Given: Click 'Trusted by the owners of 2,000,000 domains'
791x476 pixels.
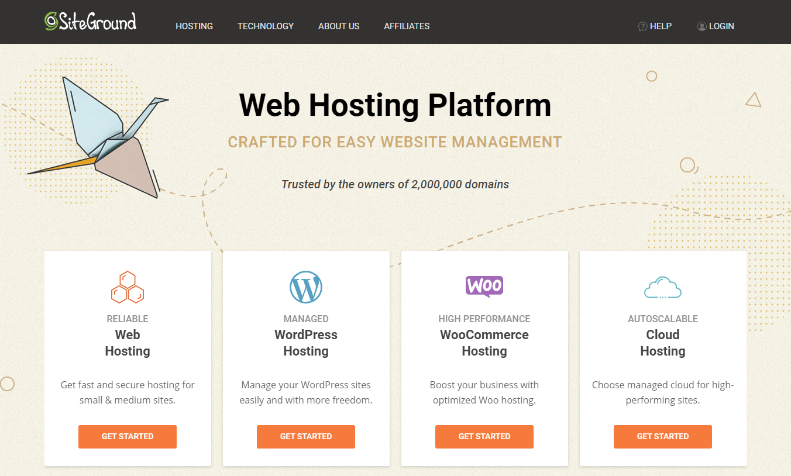Looking at the screenshot, I should click(395, 184).
